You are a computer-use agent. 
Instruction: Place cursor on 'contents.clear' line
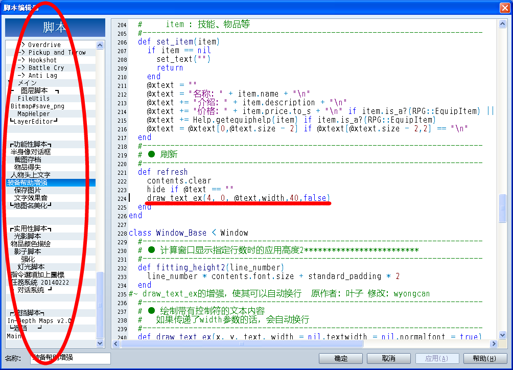179,181
